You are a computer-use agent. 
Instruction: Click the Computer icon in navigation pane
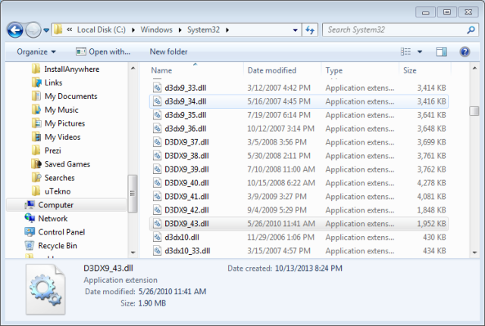coord(30,205)
